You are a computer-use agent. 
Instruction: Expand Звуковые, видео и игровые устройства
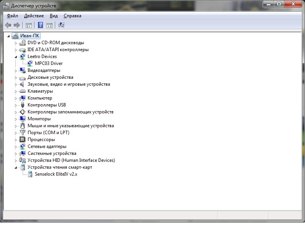[x=16, y=85]
